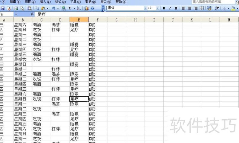The height and width of the screenshot is (143, 239).
Task: Open the Undo history dropdown arrow
Action: point(58,8)
